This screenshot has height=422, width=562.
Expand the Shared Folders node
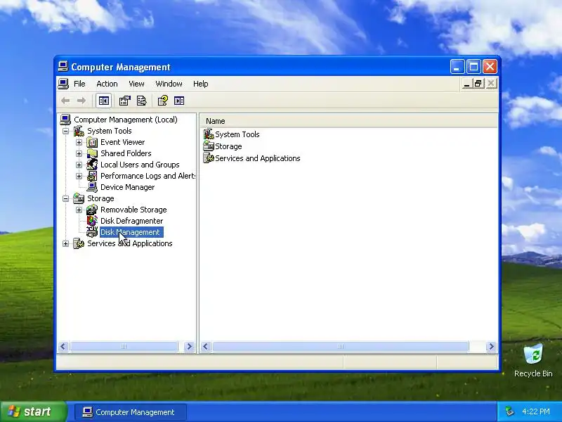(x=79, y=153)
